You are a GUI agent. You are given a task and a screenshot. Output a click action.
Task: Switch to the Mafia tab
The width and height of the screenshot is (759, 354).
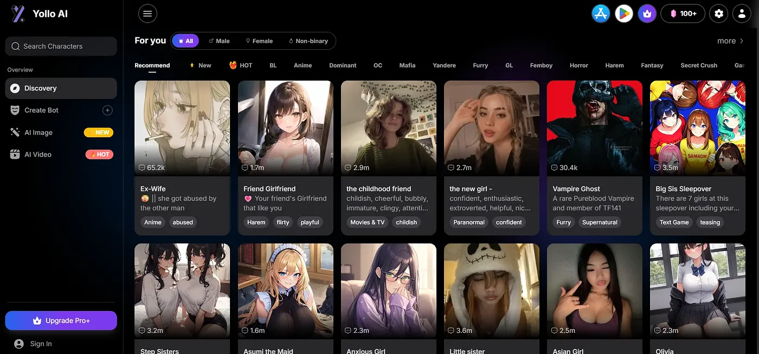408,65
